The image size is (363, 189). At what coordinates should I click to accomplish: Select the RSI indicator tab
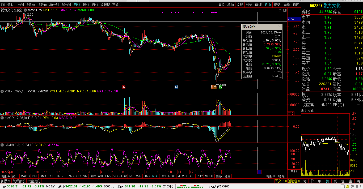pyautogui.click(x=131, y=176)
